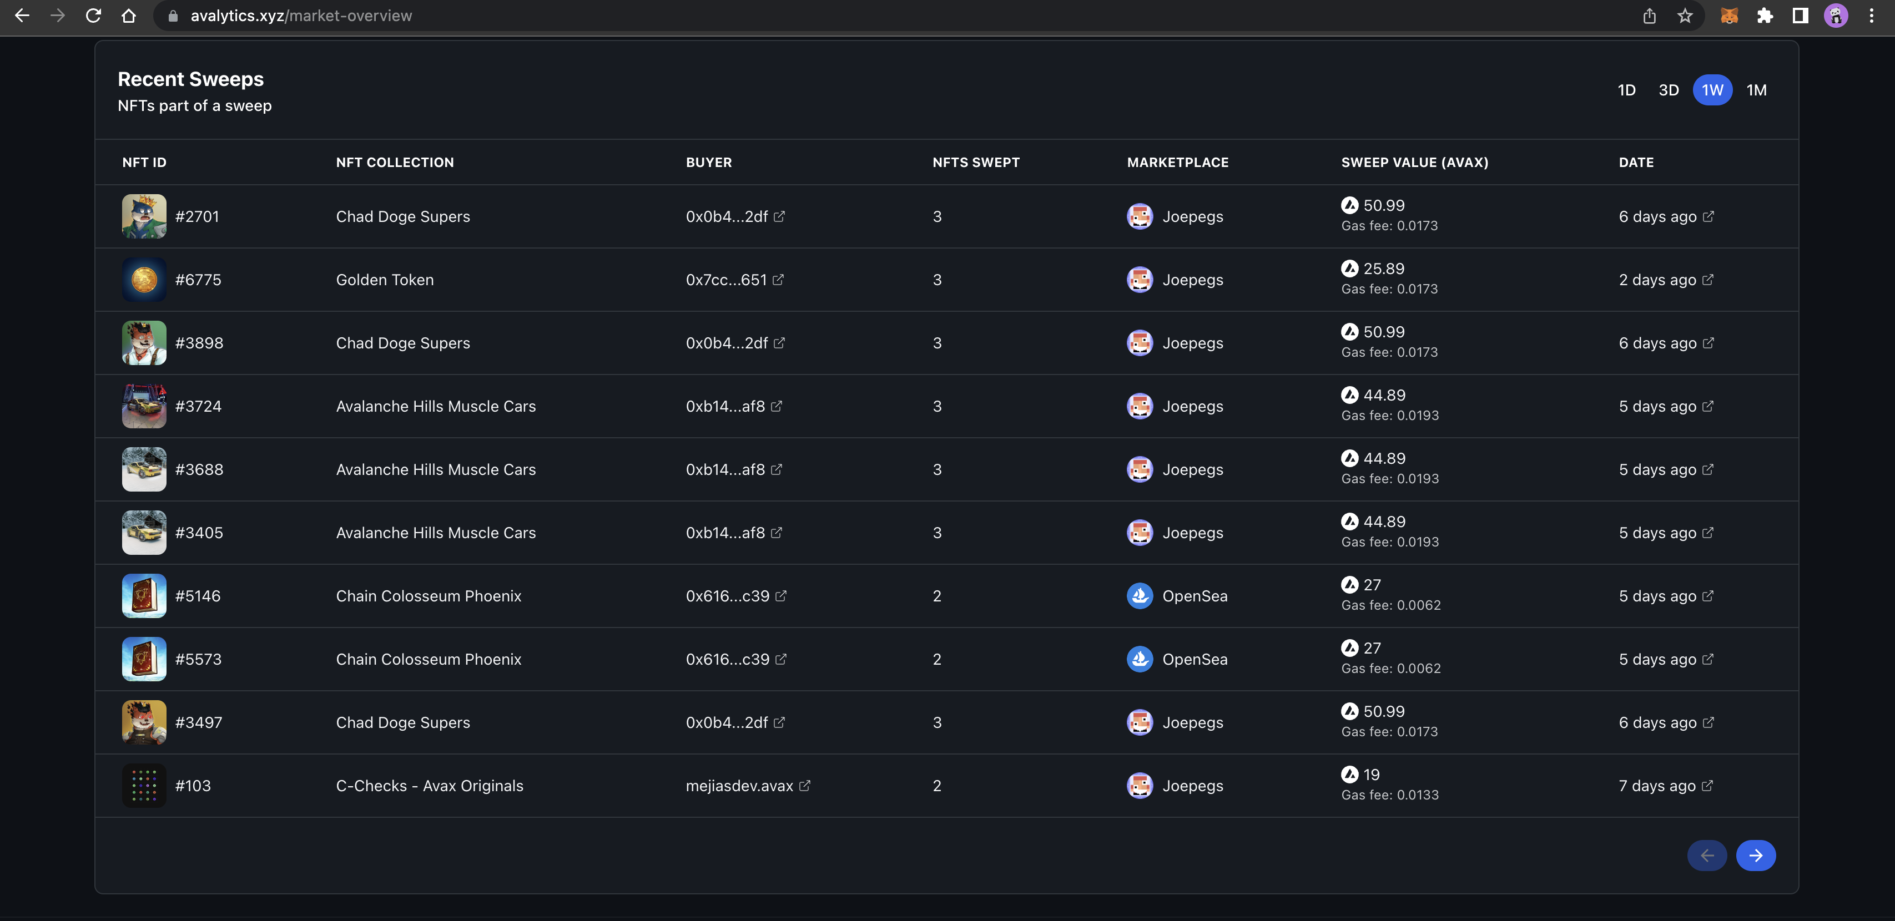Click the browser share icon
1895x921 pixels.
tap(1649, 16)
